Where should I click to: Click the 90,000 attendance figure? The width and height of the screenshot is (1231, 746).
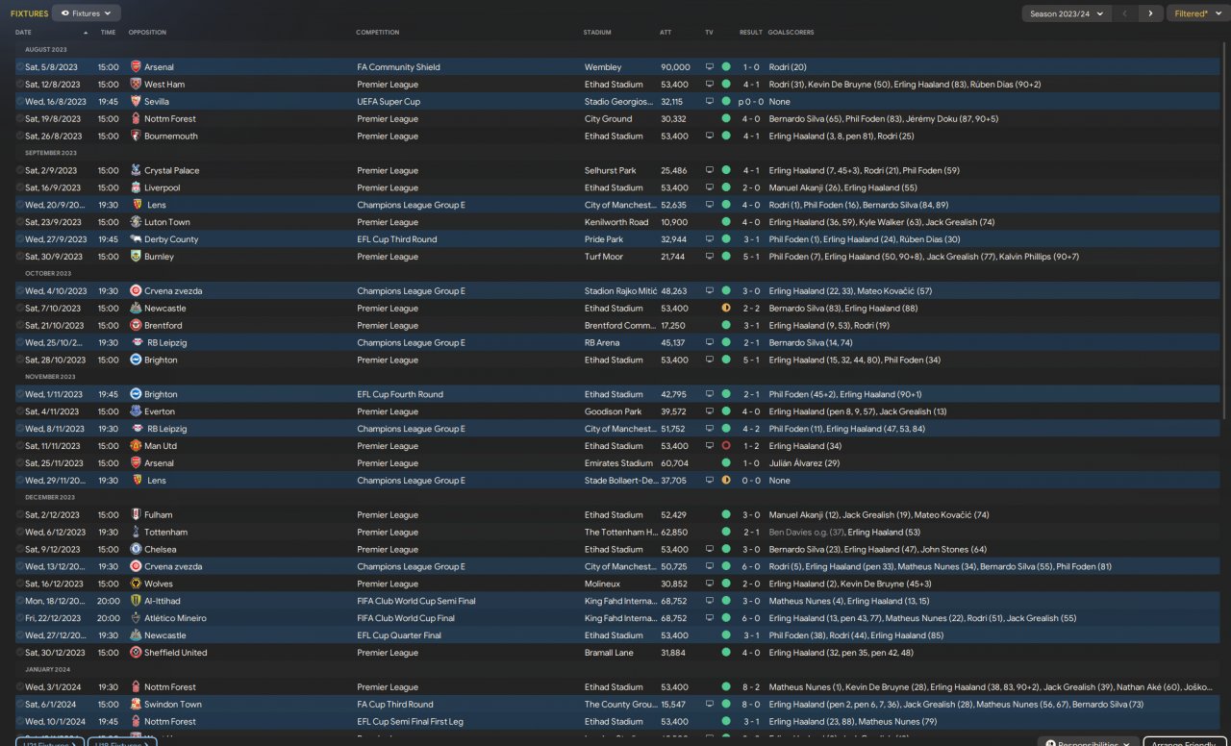675,67
